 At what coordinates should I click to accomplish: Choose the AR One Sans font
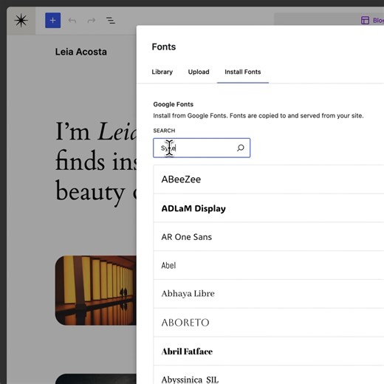[269, 237]
